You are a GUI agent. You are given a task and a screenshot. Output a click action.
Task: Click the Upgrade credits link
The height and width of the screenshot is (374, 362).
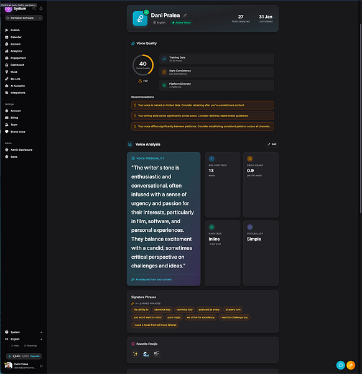[x=35, y=357]
